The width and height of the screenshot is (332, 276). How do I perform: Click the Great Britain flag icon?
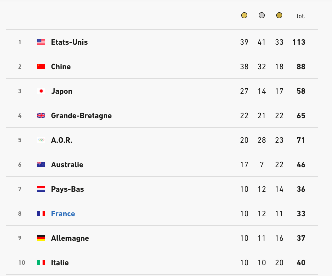[41, 116]
